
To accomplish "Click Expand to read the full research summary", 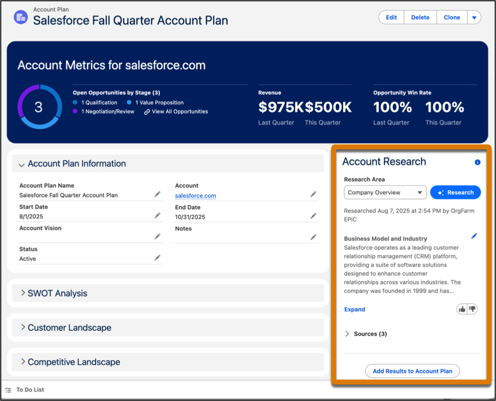I will [354, 309].
